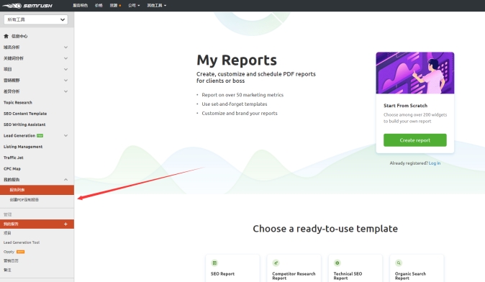The width and height of the screenshot is (485, 282).
Task: Click 'Choose a ready-to-use template' heading
Action: [x=325, y=229]
